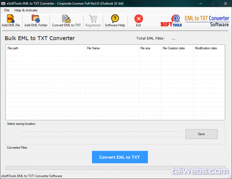
Task: Maximize the application window
Action: click(x=213, y=3)
